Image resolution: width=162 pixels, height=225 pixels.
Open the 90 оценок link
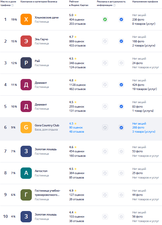[76, 128]
